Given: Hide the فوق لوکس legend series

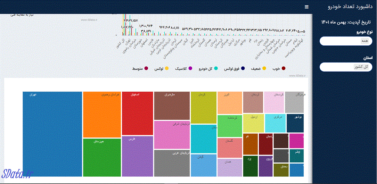Looking at the screenshot, I should coord(243,68).
